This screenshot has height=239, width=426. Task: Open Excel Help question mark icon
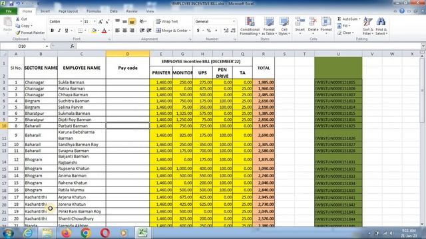click(x=402, y=11)
